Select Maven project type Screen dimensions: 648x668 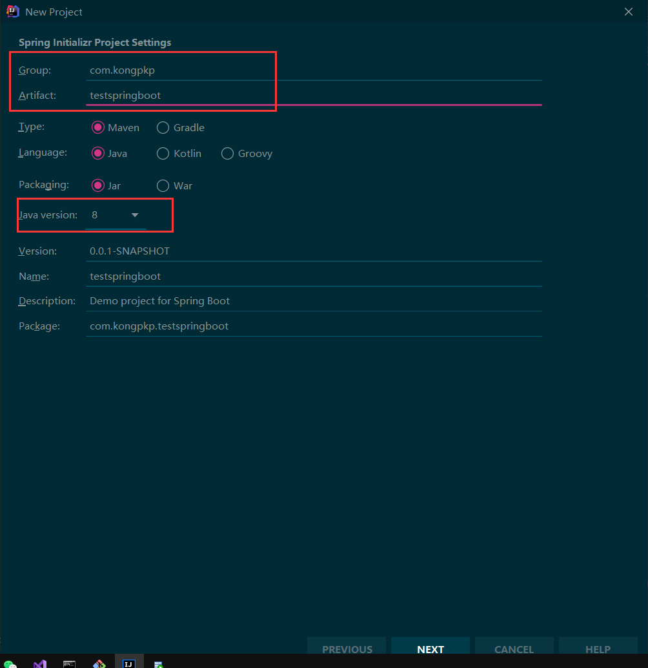(x=116, y=127)
